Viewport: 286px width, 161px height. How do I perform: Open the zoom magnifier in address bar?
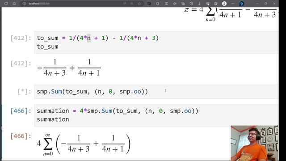(132, 4)
